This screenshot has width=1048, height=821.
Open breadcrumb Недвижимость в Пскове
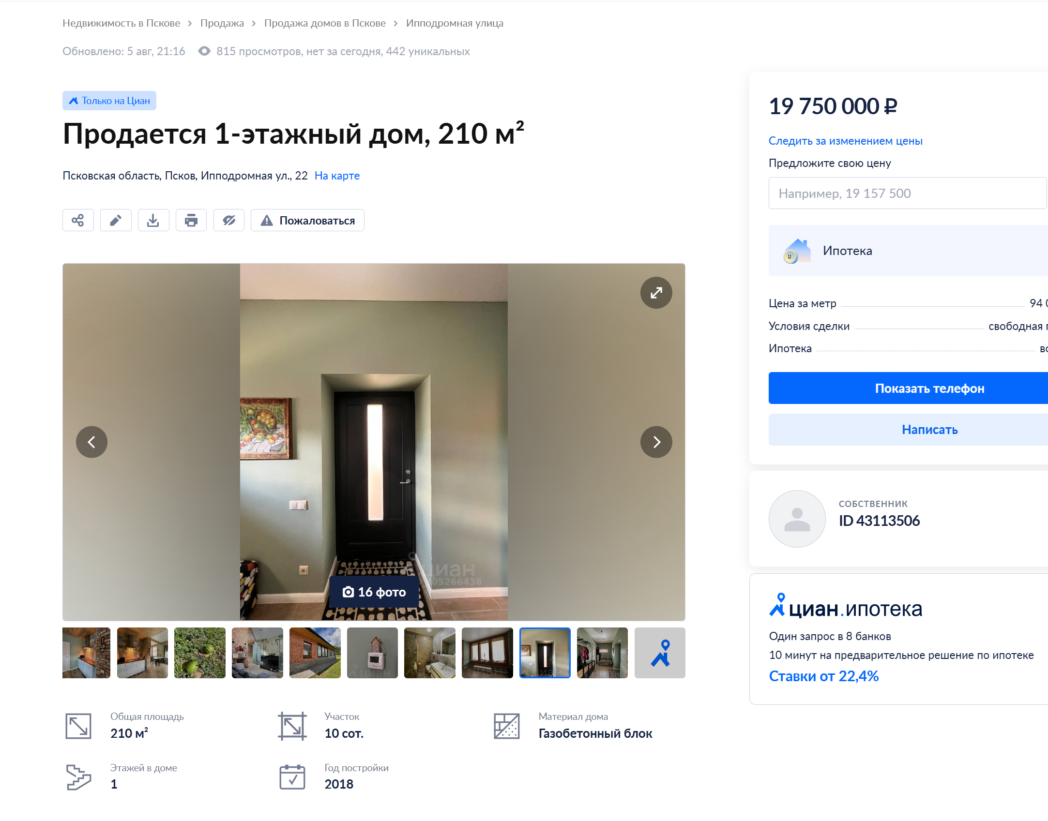(121, 23)
